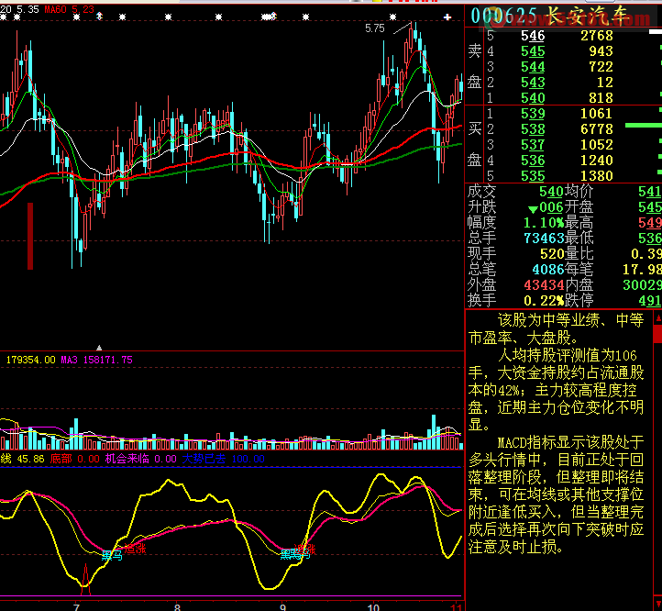Click the volume reading 179354.00

(30, 360)
